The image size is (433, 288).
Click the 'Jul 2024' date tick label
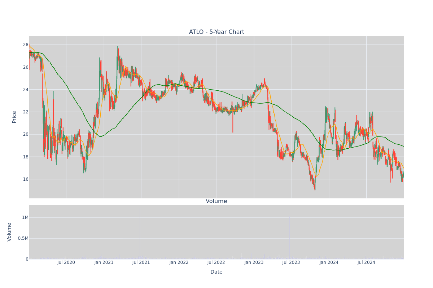pyautogui.click(x=366, y=262)
